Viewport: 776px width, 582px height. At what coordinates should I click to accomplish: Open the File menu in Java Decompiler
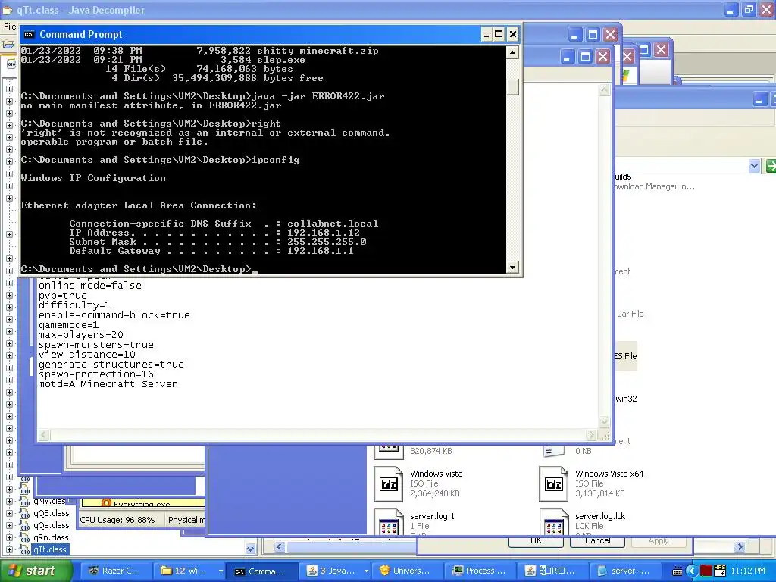click(9, 27)
